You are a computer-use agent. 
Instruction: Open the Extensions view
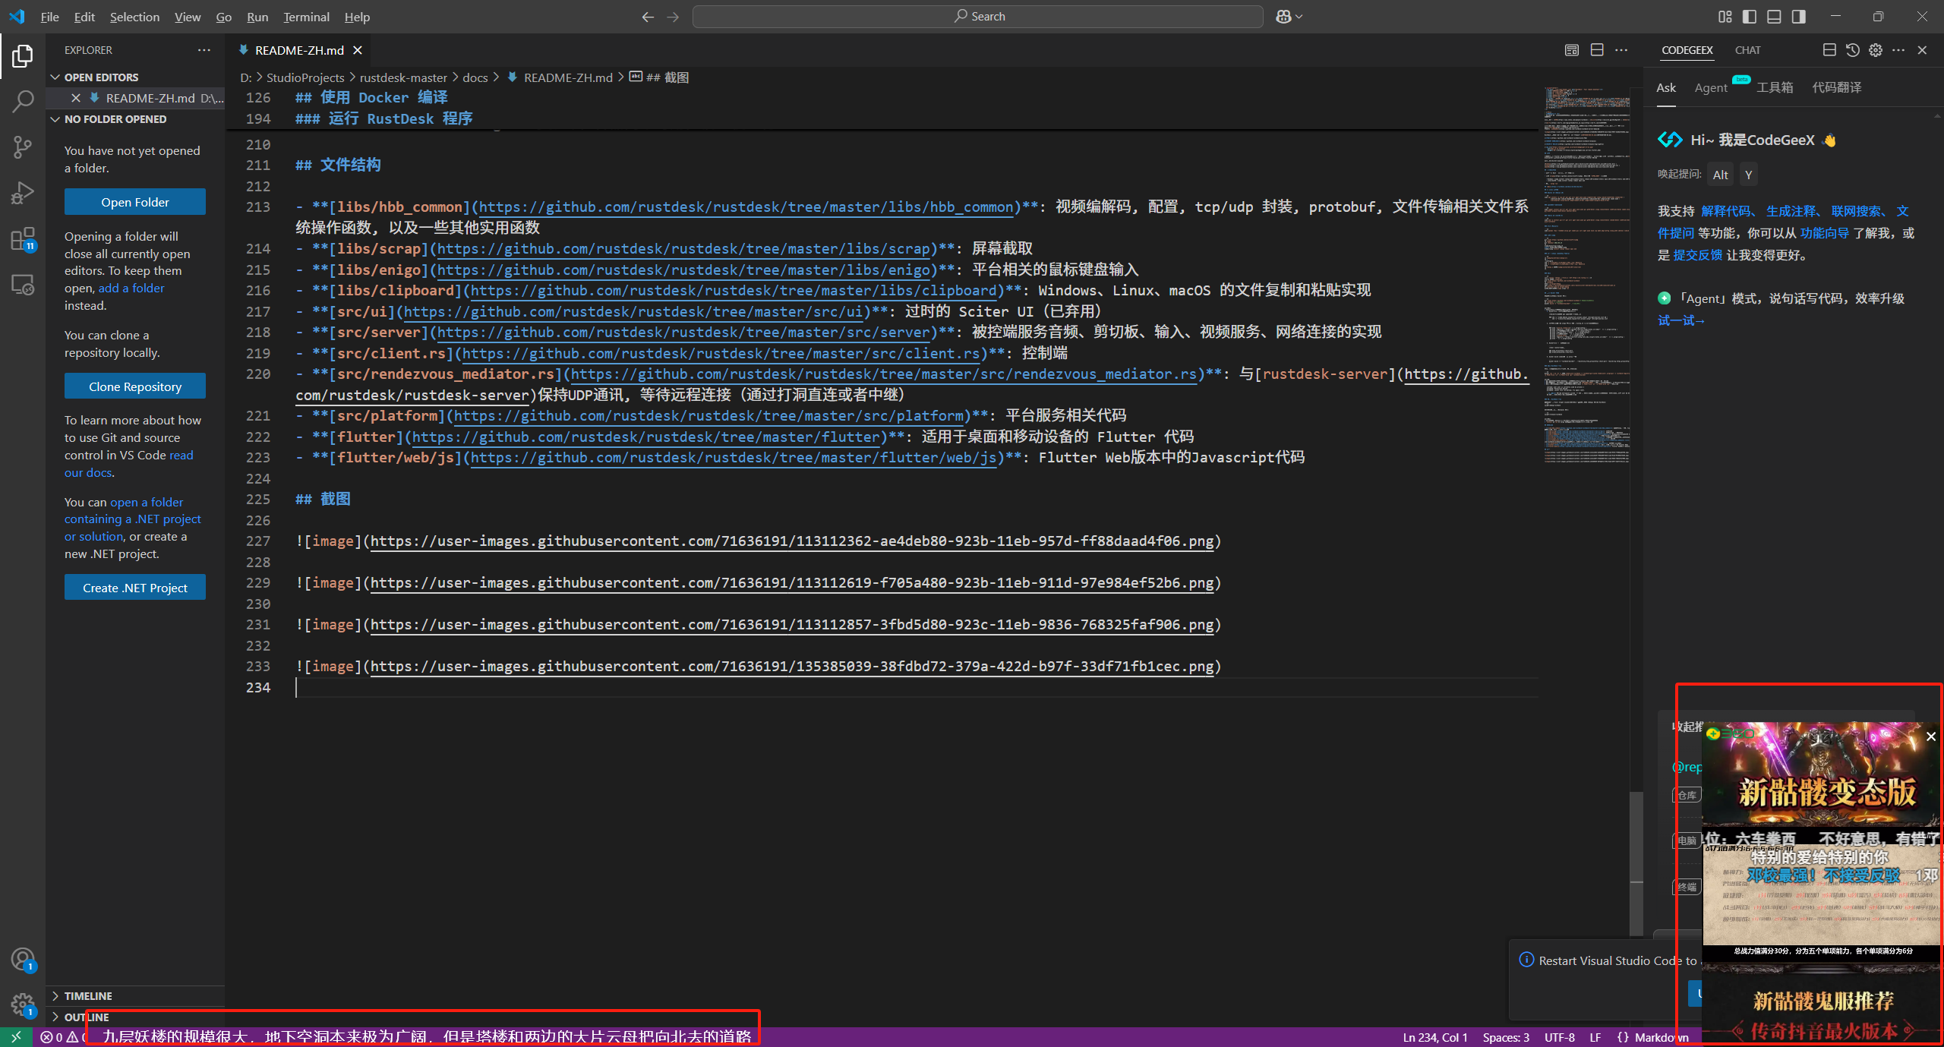(x=23, y=239)
